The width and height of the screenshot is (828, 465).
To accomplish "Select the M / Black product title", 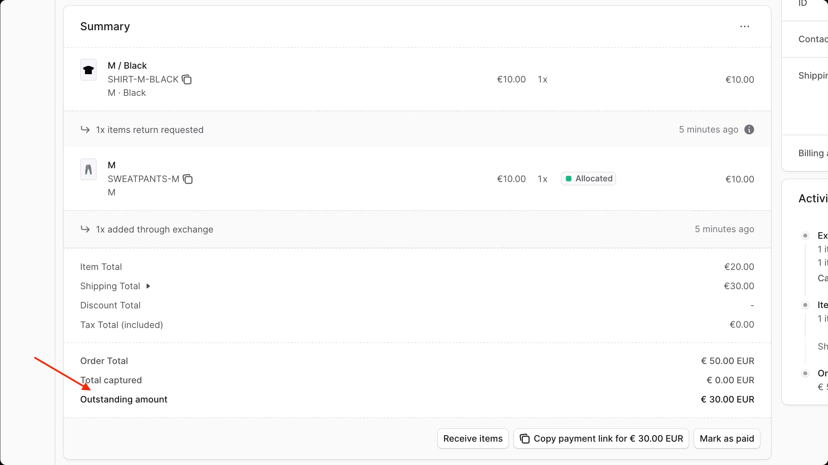I will click(127, 65).
